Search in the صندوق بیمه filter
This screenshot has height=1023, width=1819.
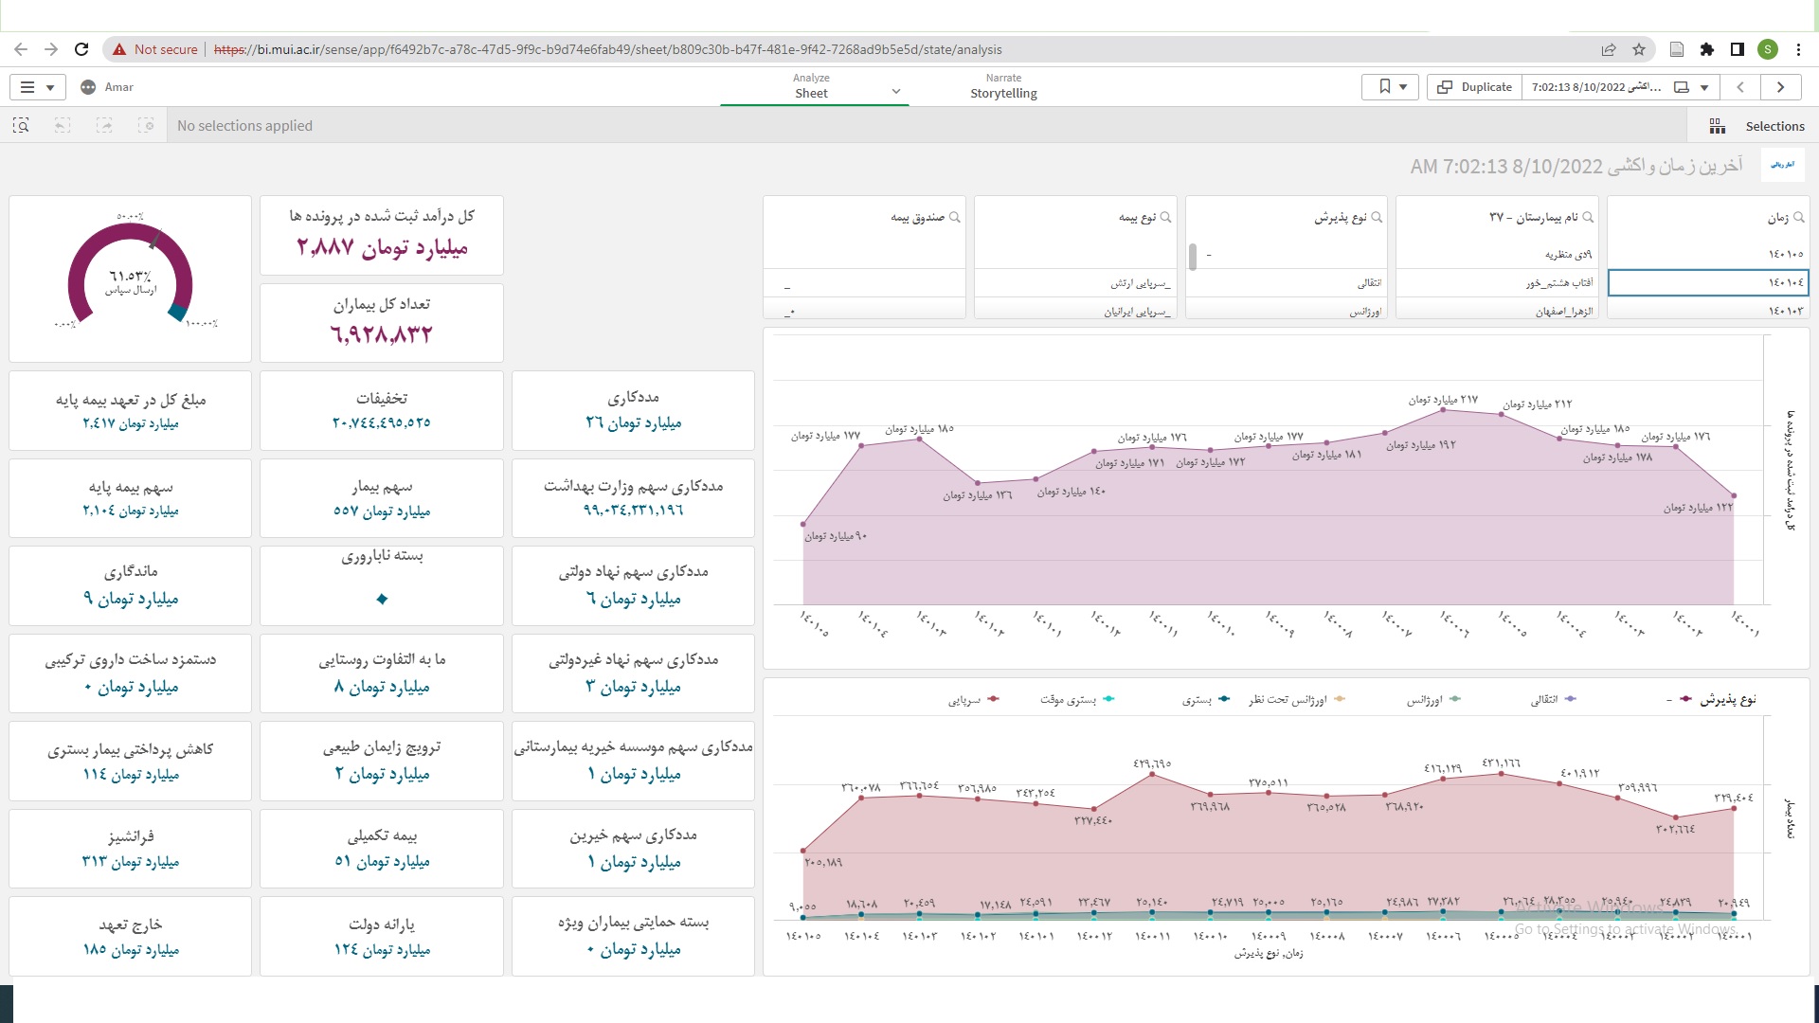click(x=955, y=218)
